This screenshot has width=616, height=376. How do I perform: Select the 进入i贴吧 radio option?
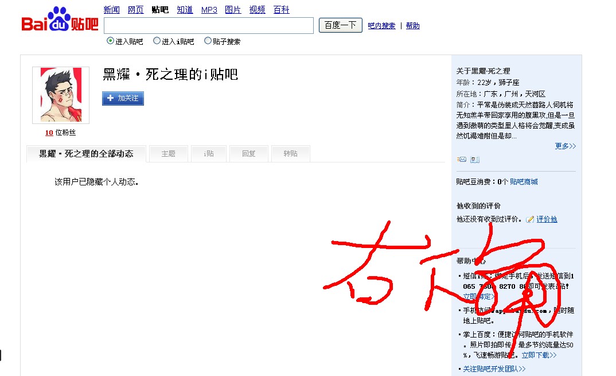[157, 41]
